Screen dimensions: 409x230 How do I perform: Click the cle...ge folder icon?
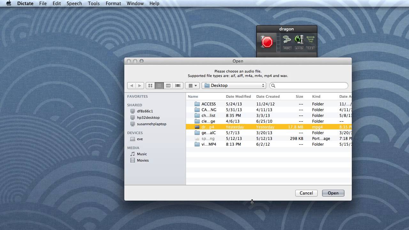(197, 121)
